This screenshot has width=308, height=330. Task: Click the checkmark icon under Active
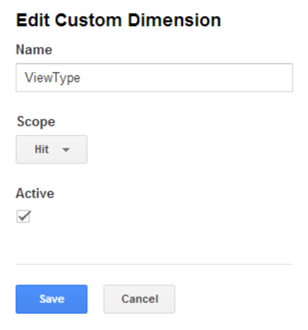pyautogui.click(x=24, y=216)
